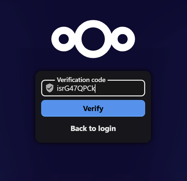187x181 pixels.
Task: Click the Back to login link
Action: (x=93, y=128)
